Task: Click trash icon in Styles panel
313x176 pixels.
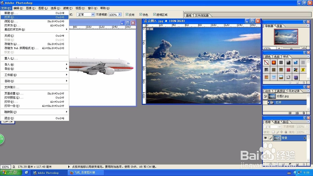Action: [x=304, y=82]
